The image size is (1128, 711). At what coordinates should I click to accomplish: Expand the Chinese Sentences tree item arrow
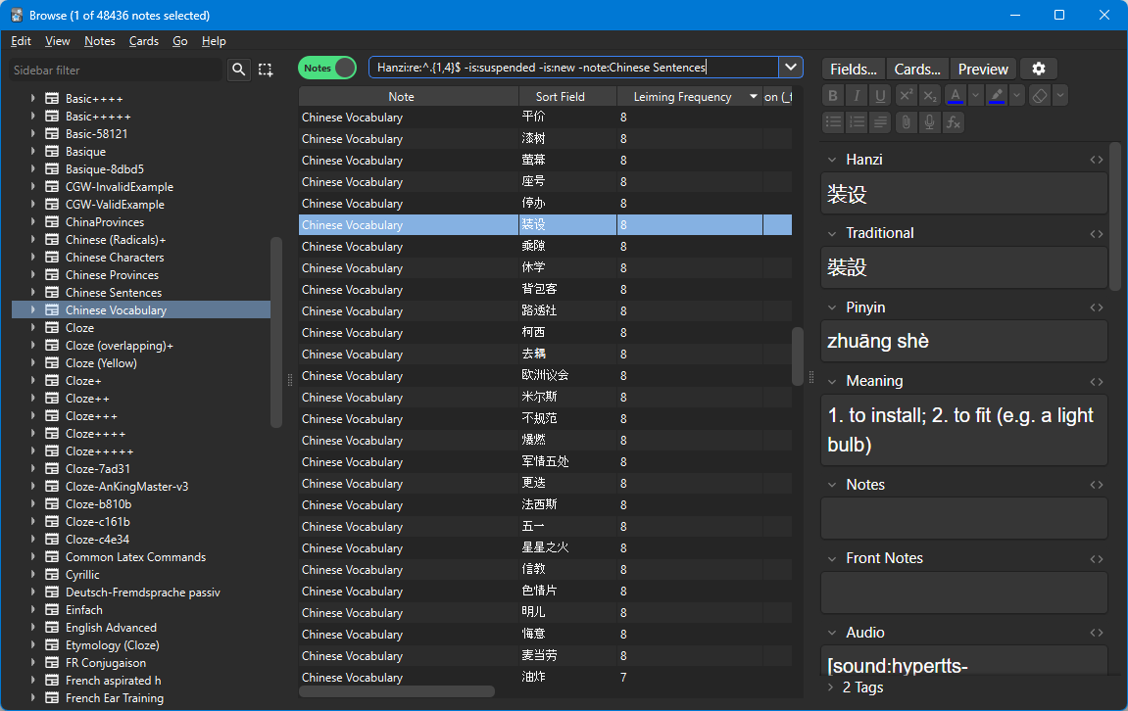point(32,292)
